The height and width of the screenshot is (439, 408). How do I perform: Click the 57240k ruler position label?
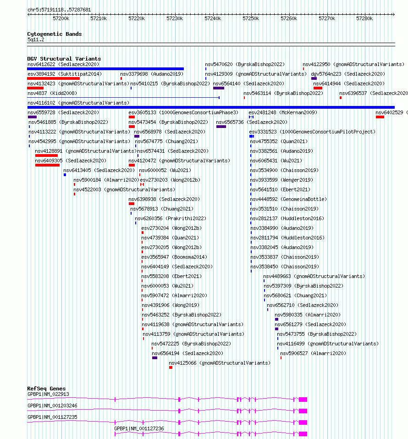(213, 19)
